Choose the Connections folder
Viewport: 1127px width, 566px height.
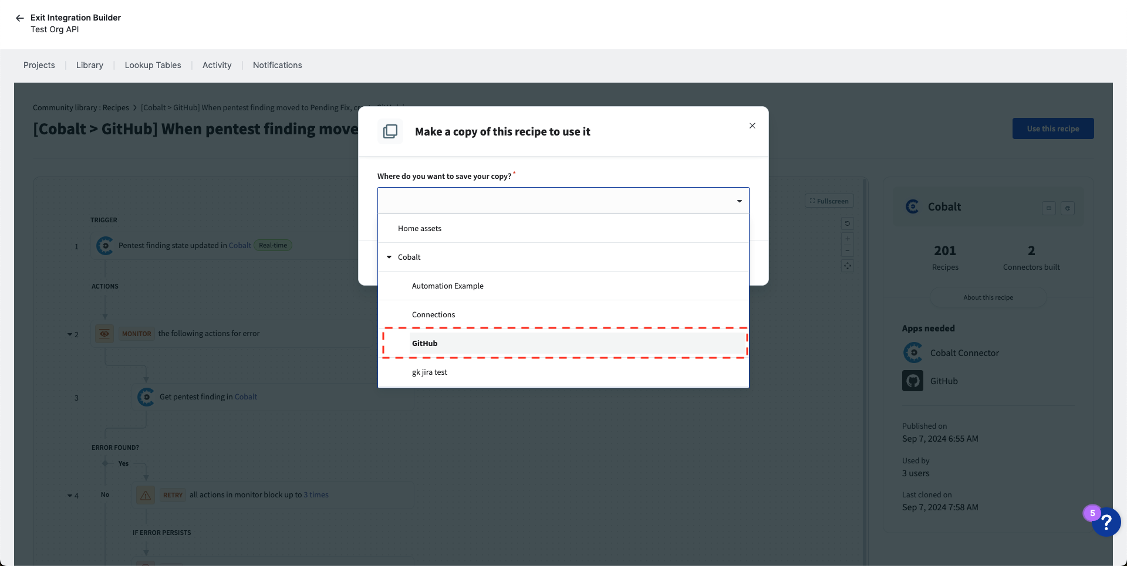tap(563, 314)
